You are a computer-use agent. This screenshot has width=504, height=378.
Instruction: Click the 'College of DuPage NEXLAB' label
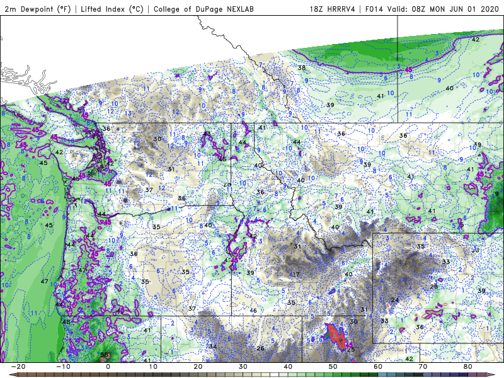tap(203, 9)
